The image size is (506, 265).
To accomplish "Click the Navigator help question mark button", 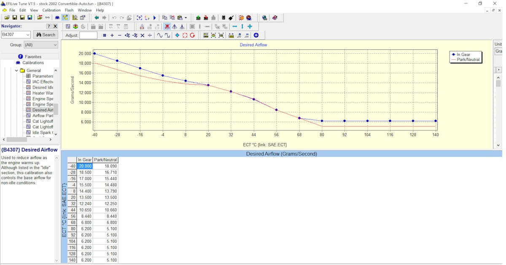I will (48, 26).
